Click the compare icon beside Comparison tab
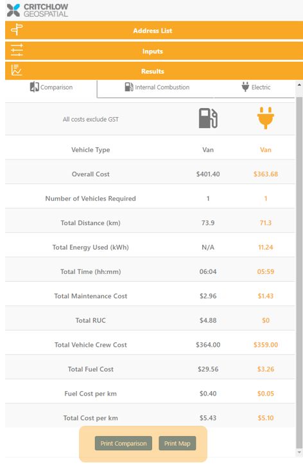 click(x=34, y=87)
